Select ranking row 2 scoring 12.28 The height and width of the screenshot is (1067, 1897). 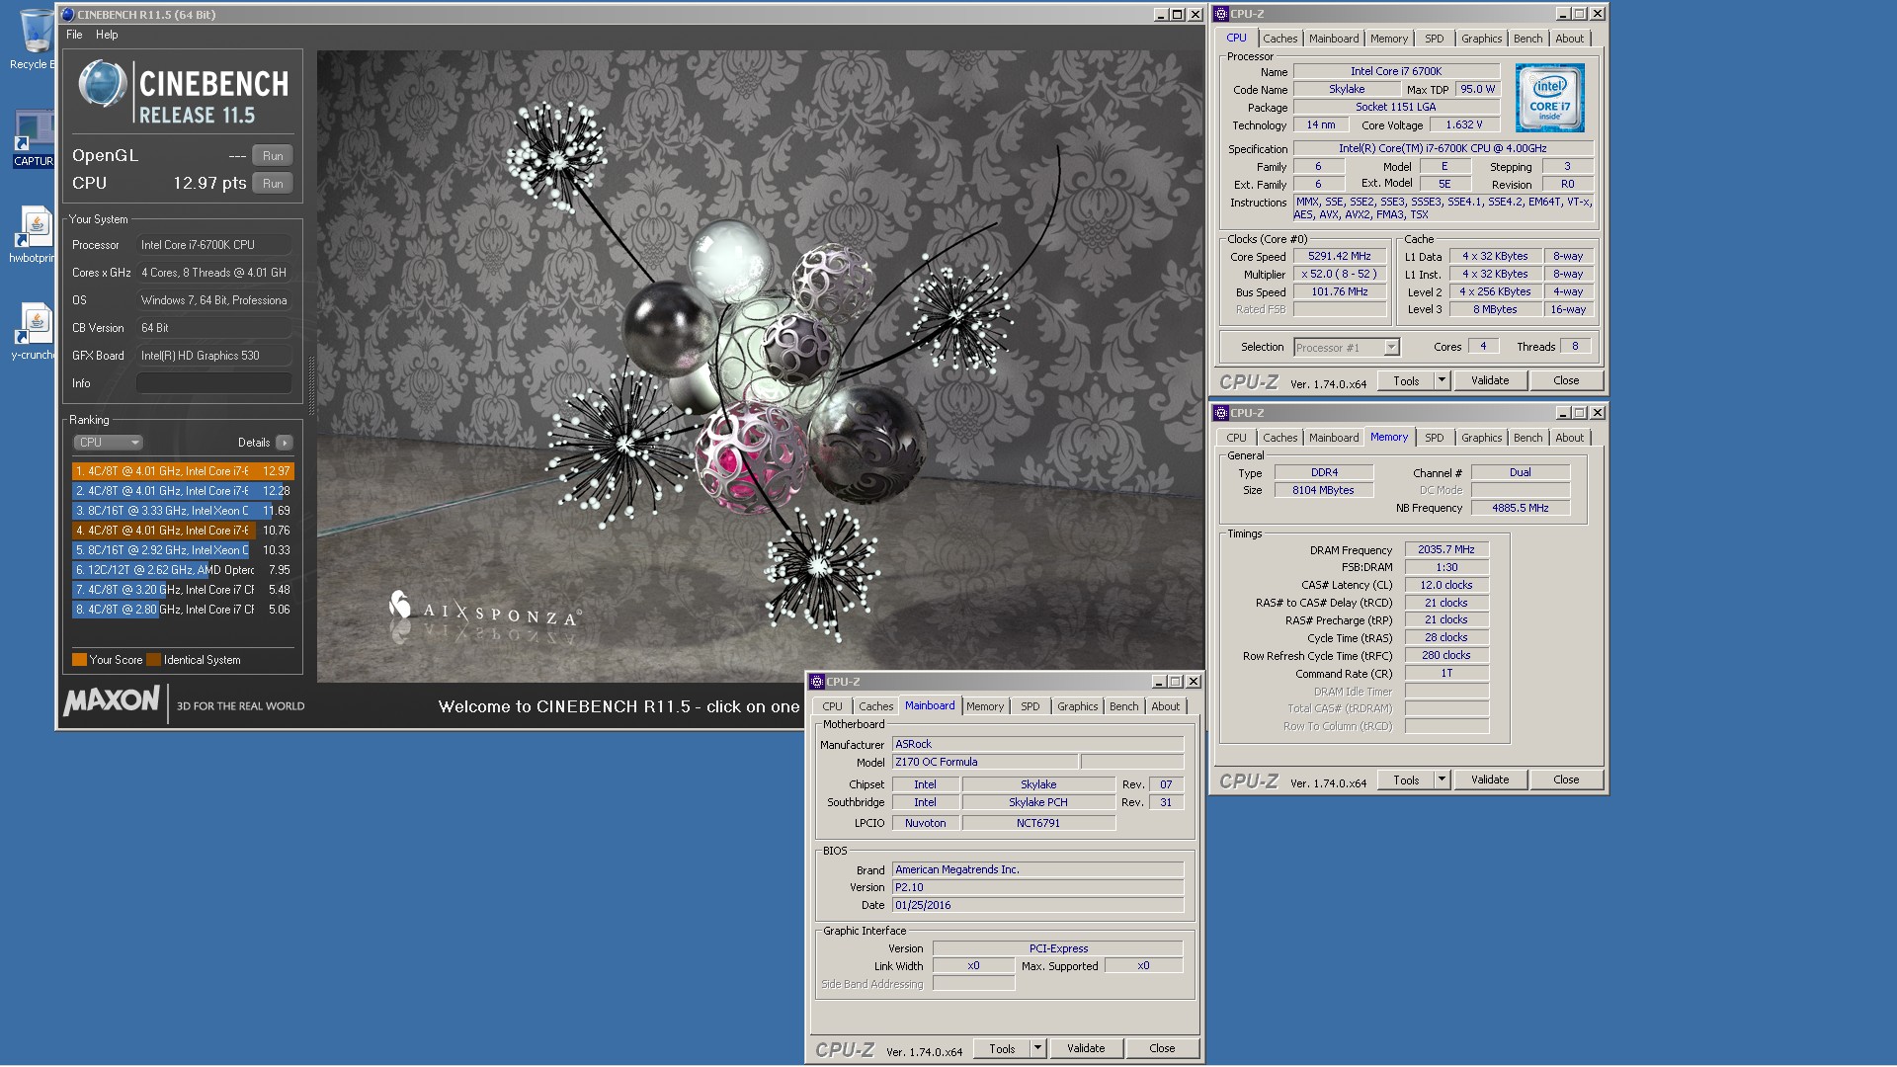(183, 491)
